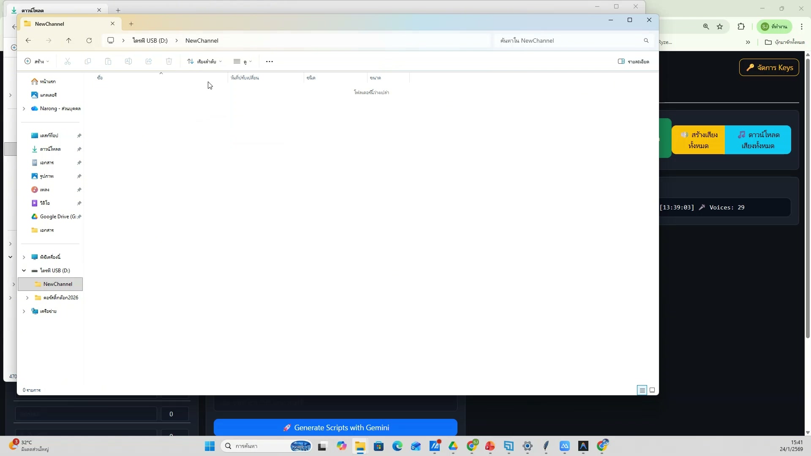This screenshot has height=456, width=811.
Task: Expand the This PC tree node
Action: pyautogui.click(x=24, y=257)
